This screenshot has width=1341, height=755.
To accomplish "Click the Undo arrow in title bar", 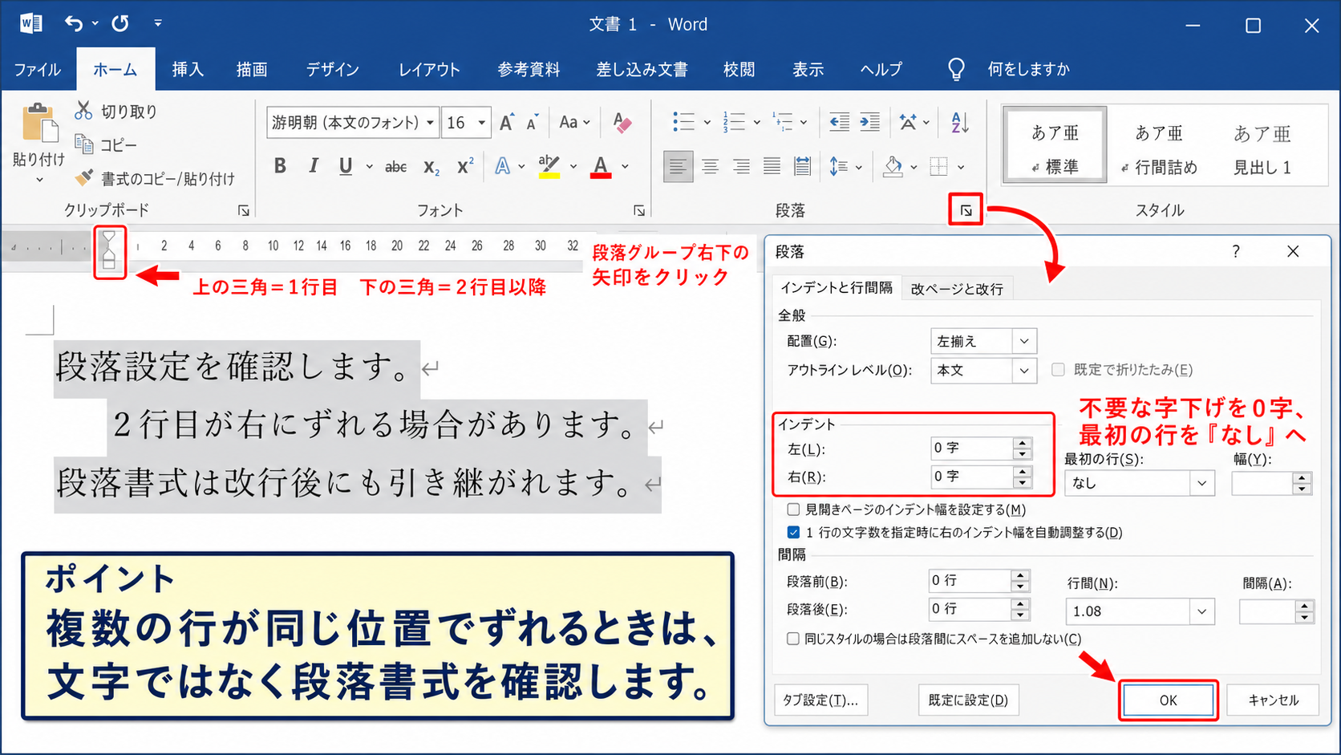I will tap(73, 24).
